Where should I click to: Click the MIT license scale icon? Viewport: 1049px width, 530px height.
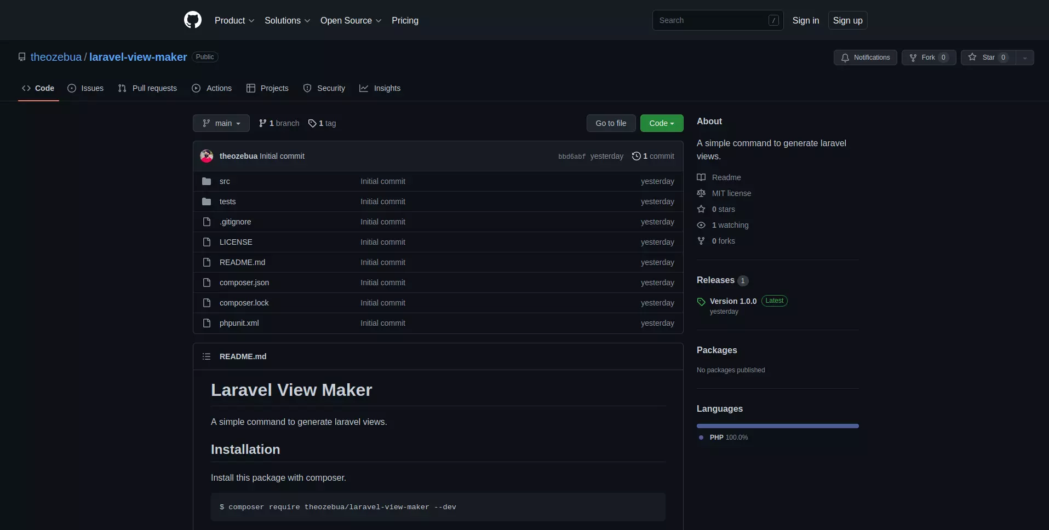[701, 193]
